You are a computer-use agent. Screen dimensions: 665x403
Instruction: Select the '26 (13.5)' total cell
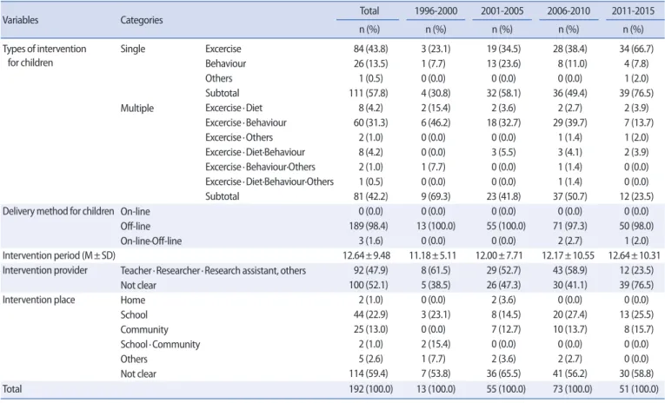370,63
